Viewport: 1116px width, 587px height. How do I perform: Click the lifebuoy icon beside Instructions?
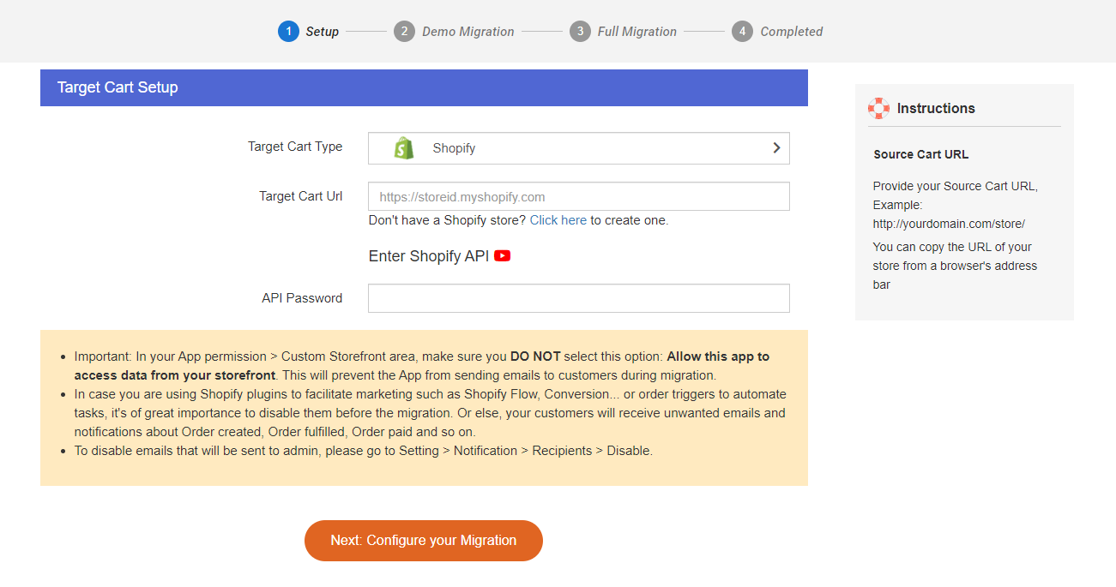[878, 108]
